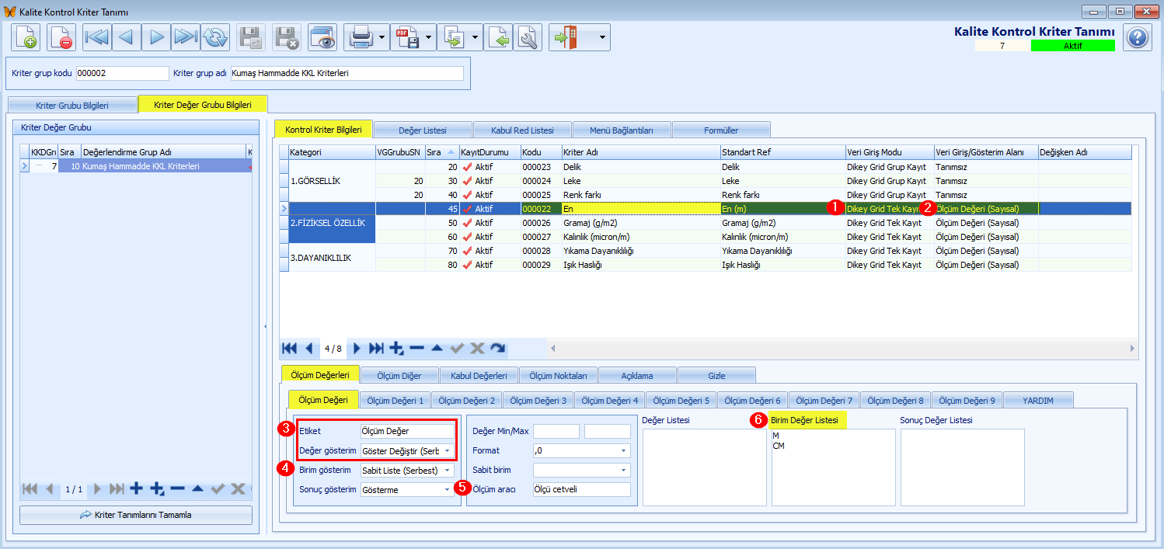Open help with the question mark icon

pos(1138,37)
